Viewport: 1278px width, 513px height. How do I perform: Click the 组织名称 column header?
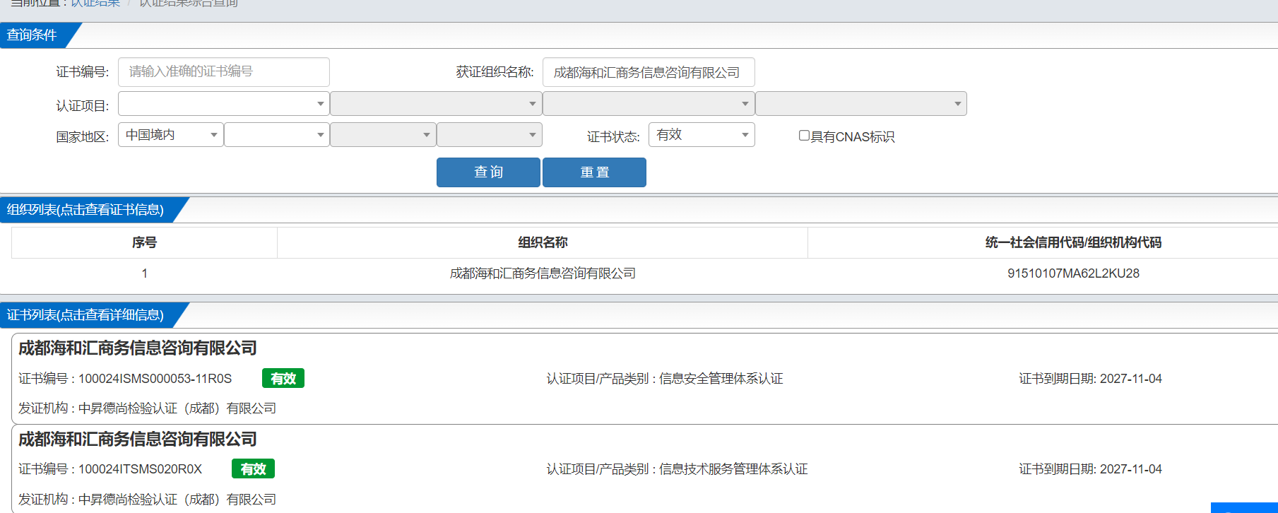543,242
